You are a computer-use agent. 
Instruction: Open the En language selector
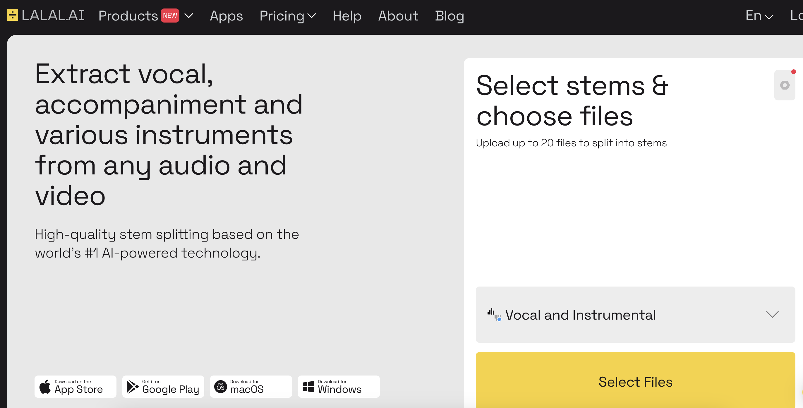pyautogui.click(x=759, y=16)
